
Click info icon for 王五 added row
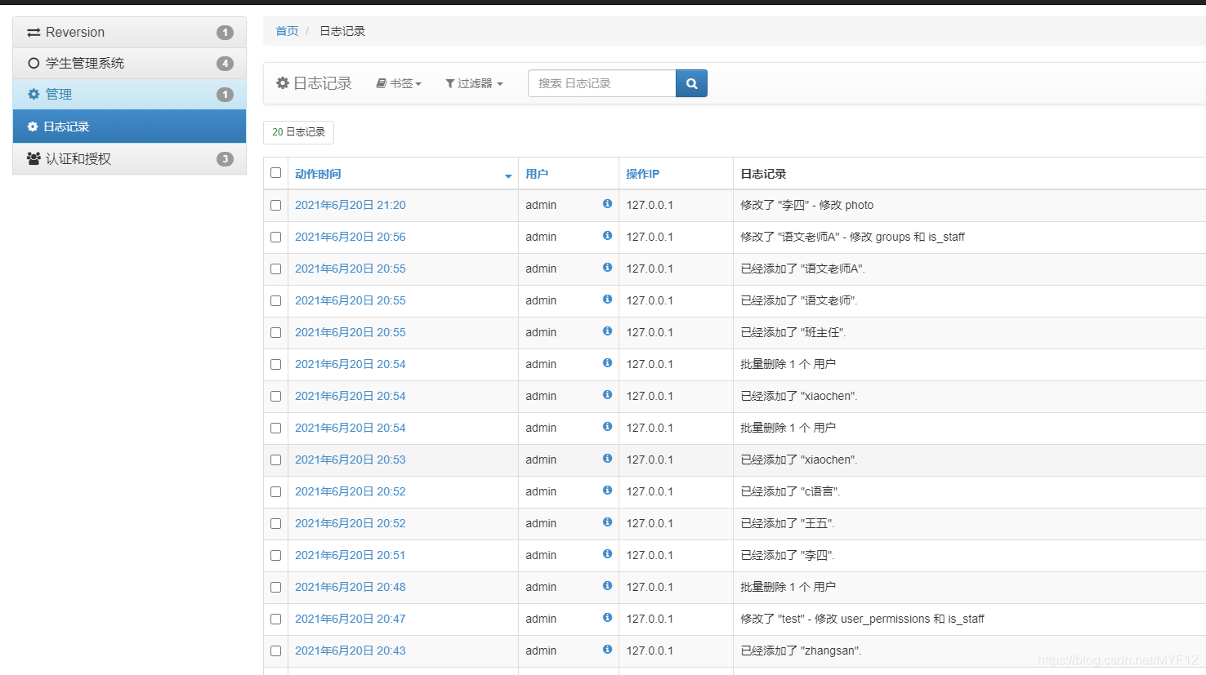coord(607,522)
